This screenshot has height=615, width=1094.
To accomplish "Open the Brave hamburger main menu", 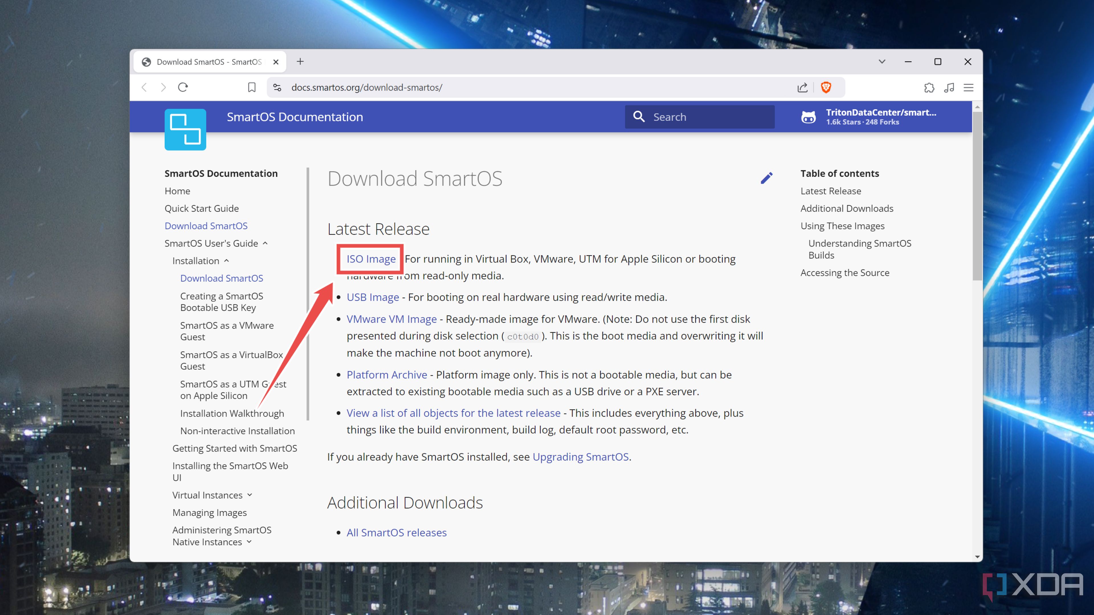I will click(x=968, y=87).
